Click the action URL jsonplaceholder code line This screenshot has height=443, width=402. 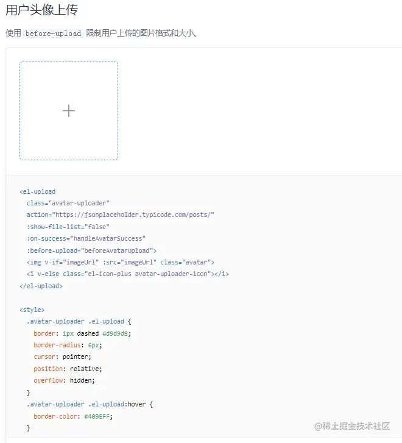coord(121,215)
